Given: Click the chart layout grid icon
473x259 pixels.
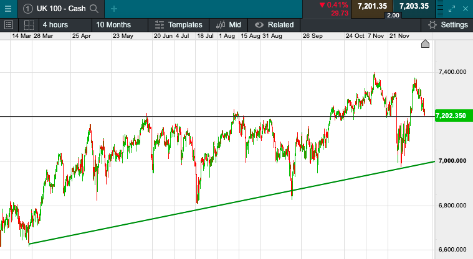Looking at the screenshot, I should (x=29, y=25).
